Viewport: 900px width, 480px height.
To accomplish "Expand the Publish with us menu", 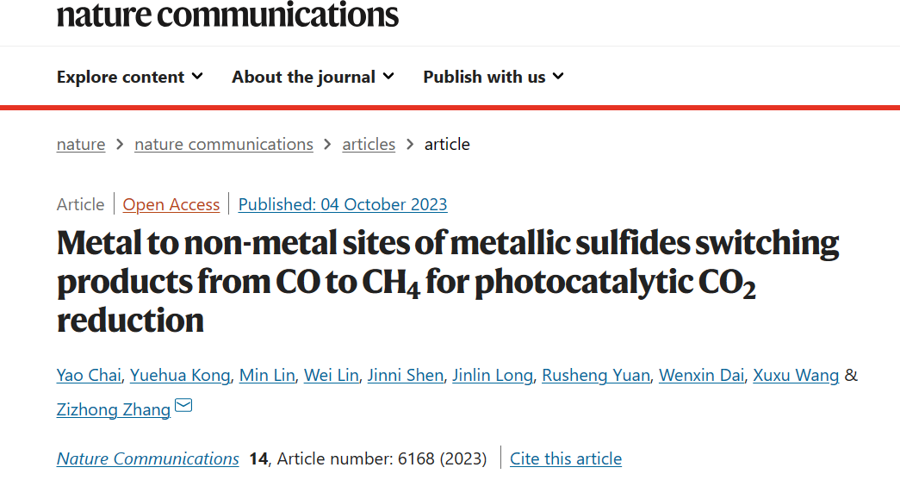I will [x=493, y=77].
